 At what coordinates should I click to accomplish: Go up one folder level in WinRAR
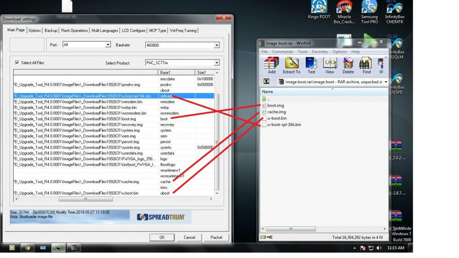266,82
